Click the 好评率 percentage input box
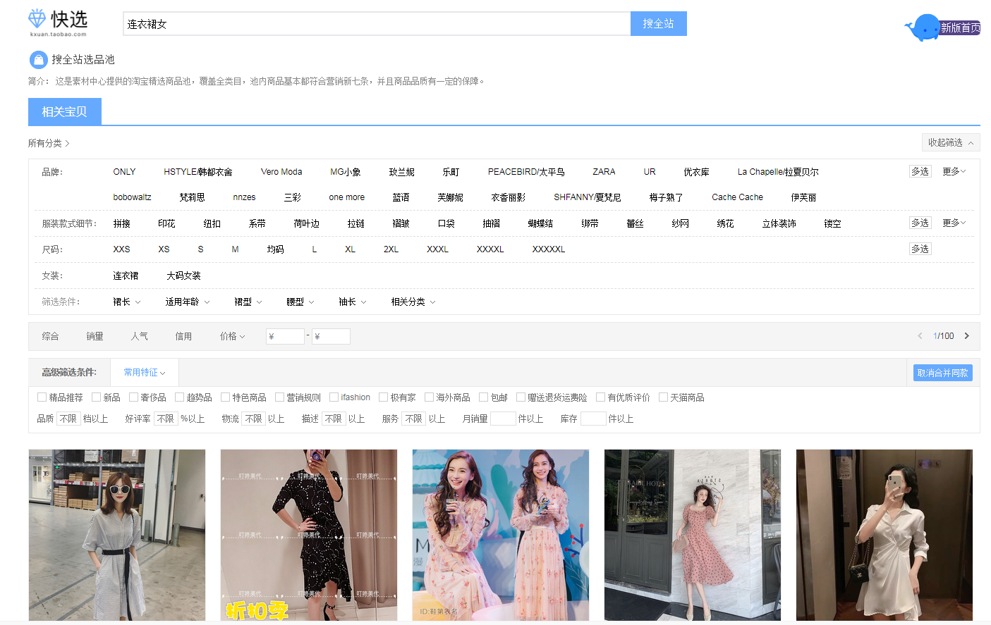The width and height of the screenshot is (991, 625). (x=166, y=419)
